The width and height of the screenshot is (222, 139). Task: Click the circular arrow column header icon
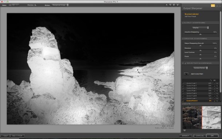point(211,80)
